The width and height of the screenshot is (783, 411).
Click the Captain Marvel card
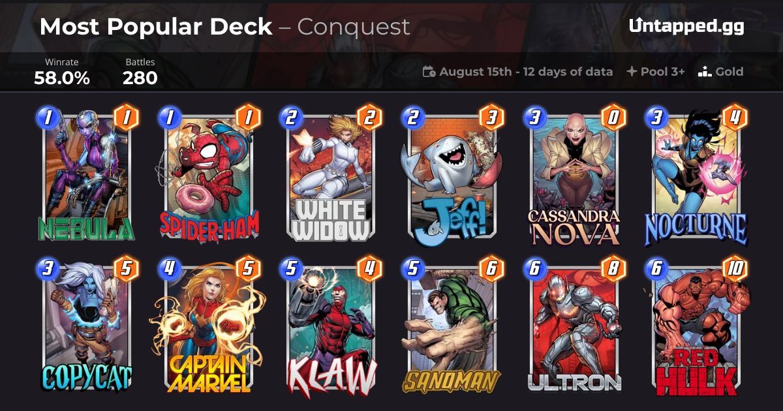click(209, 325)
